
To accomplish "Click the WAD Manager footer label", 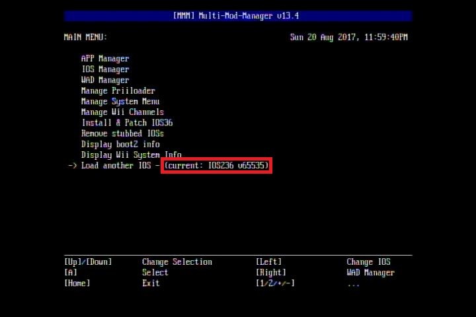I will tap(371, 272).
